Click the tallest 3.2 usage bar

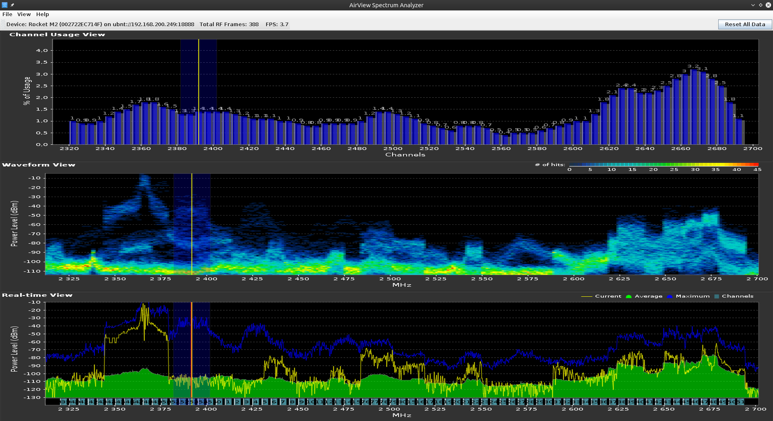tap(693, 107)
